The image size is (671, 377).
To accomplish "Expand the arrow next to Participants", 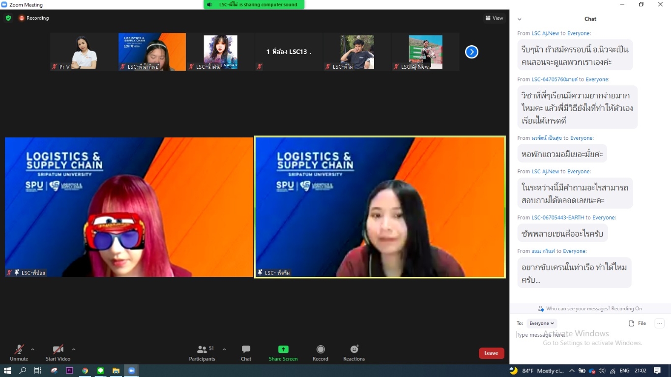I will tap(224, 350).
